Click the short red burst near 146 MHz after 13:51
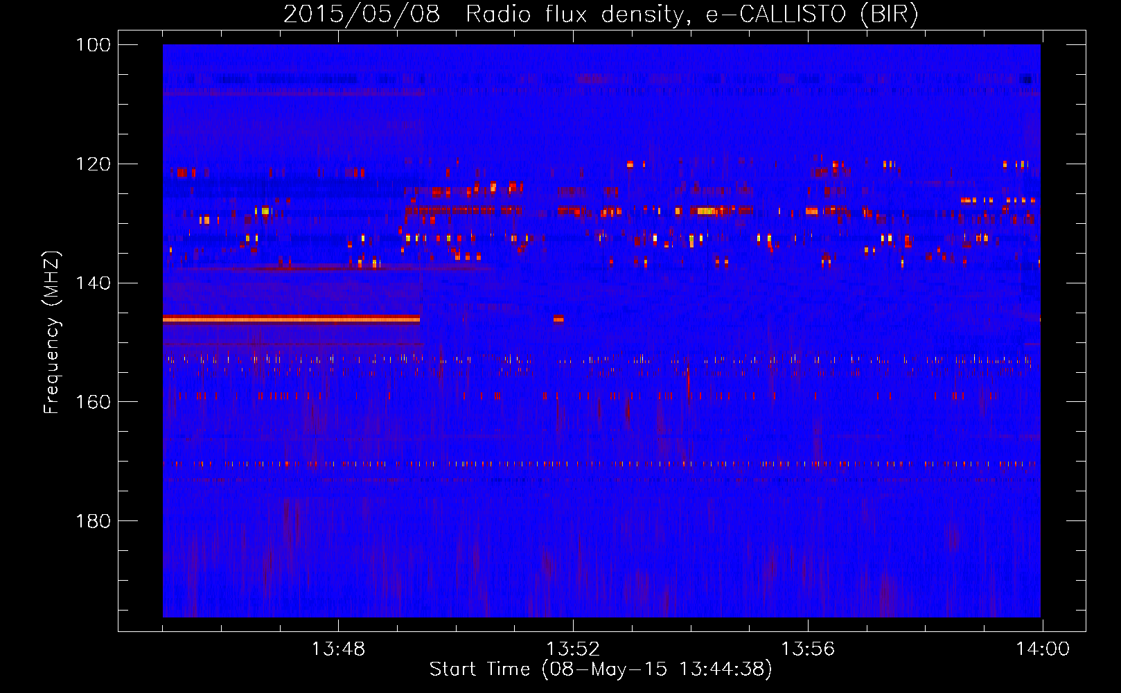 (x=558, y=319)
